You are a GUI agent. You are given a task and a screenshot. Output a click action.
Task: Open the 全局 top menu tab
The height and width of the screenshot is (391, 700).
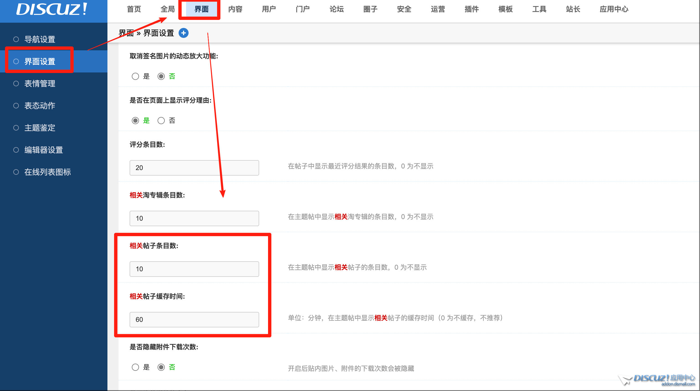point(168,9)
